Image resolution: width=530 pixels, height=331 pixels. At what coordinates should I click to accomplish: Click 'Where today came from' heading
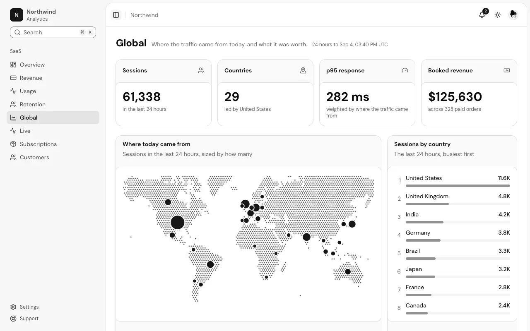click(x=157, y=144)
